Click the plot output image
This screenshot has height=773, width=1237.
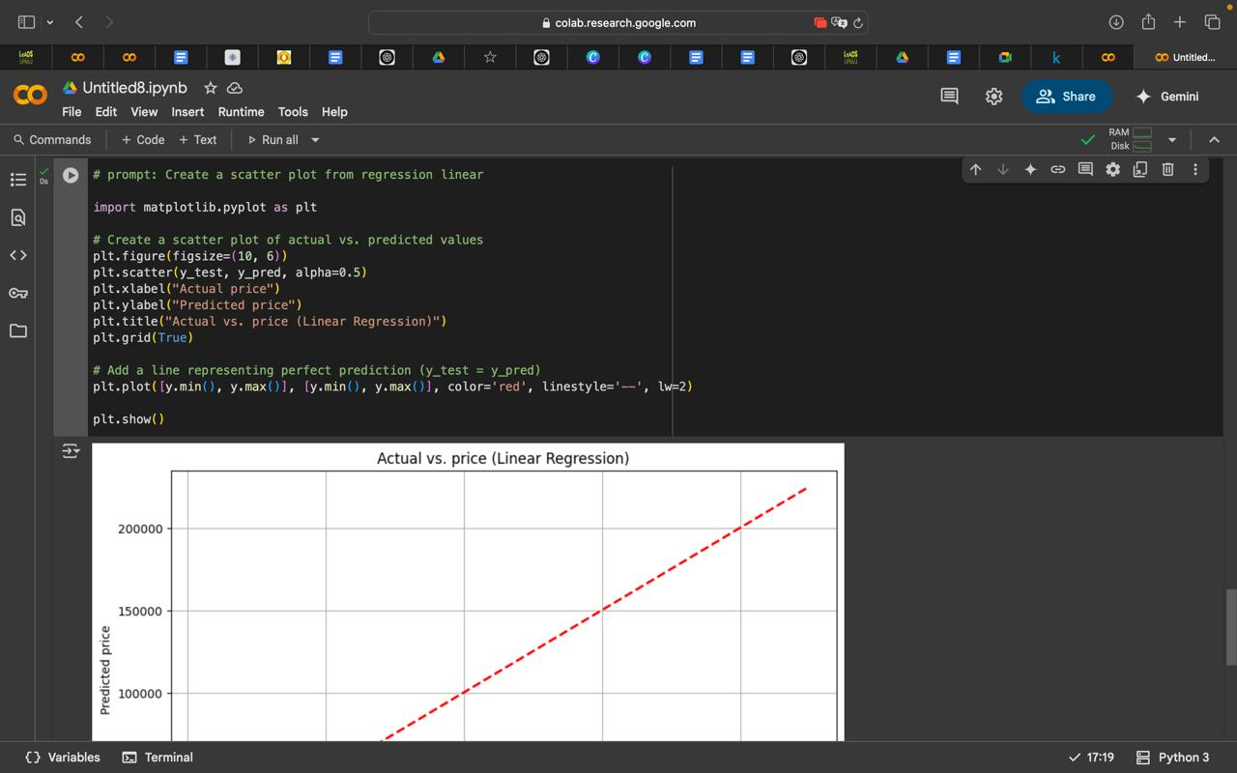[x=468, y=592]
